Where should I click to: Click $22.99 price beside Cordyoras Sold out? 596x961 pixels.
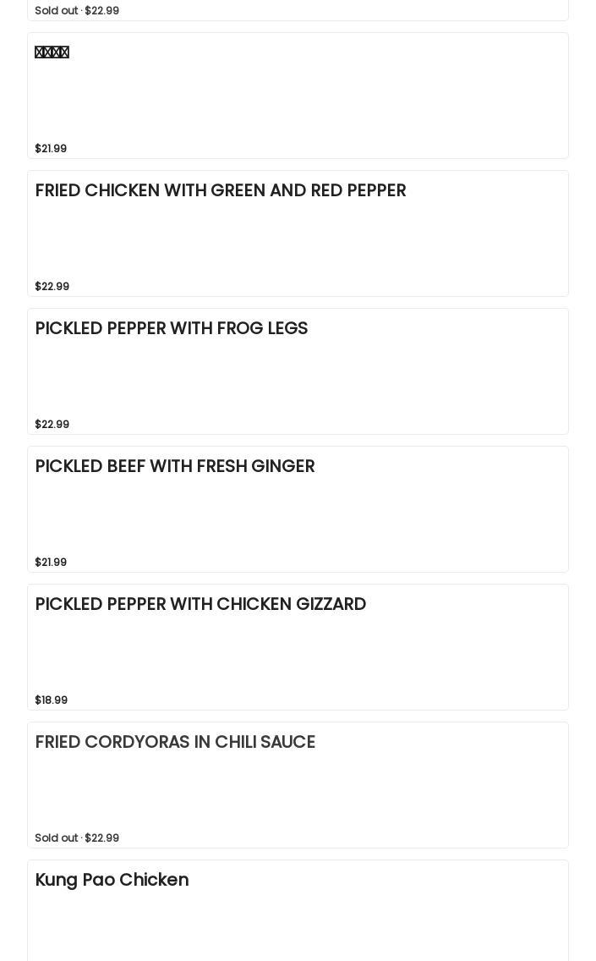tap(101, 837)
